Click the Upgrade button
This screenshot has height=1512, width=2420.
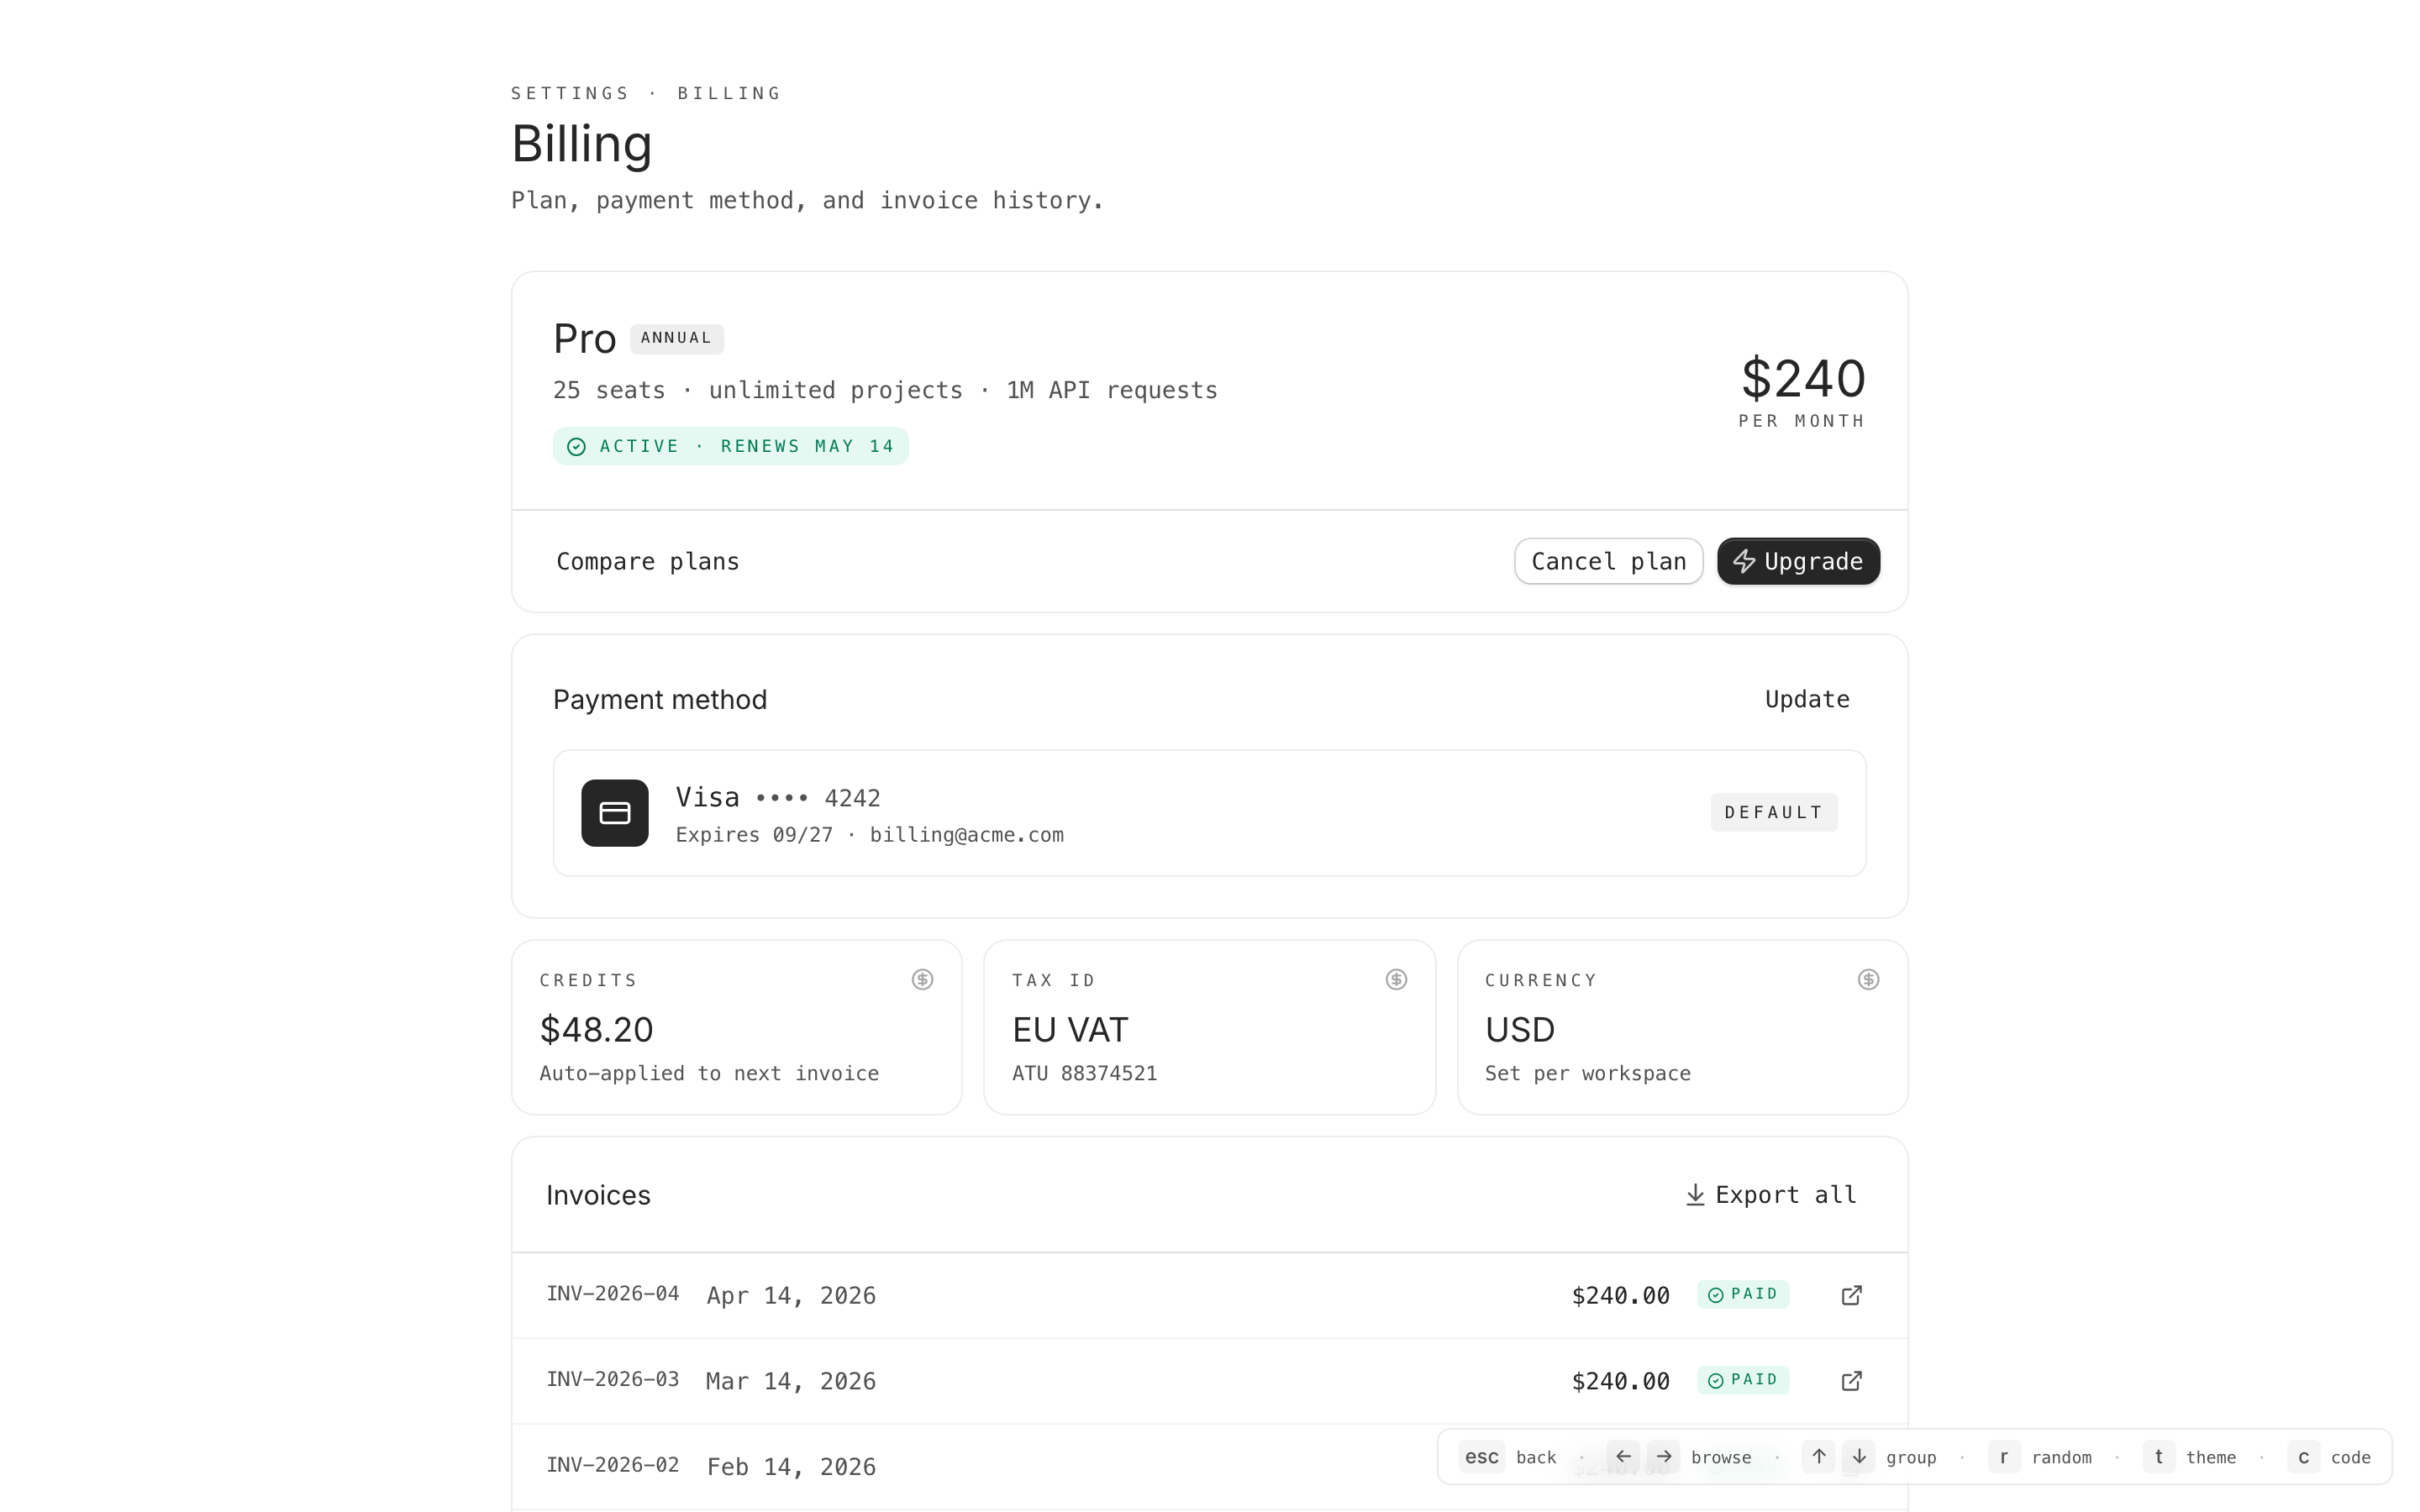[x=1798, y=561]
